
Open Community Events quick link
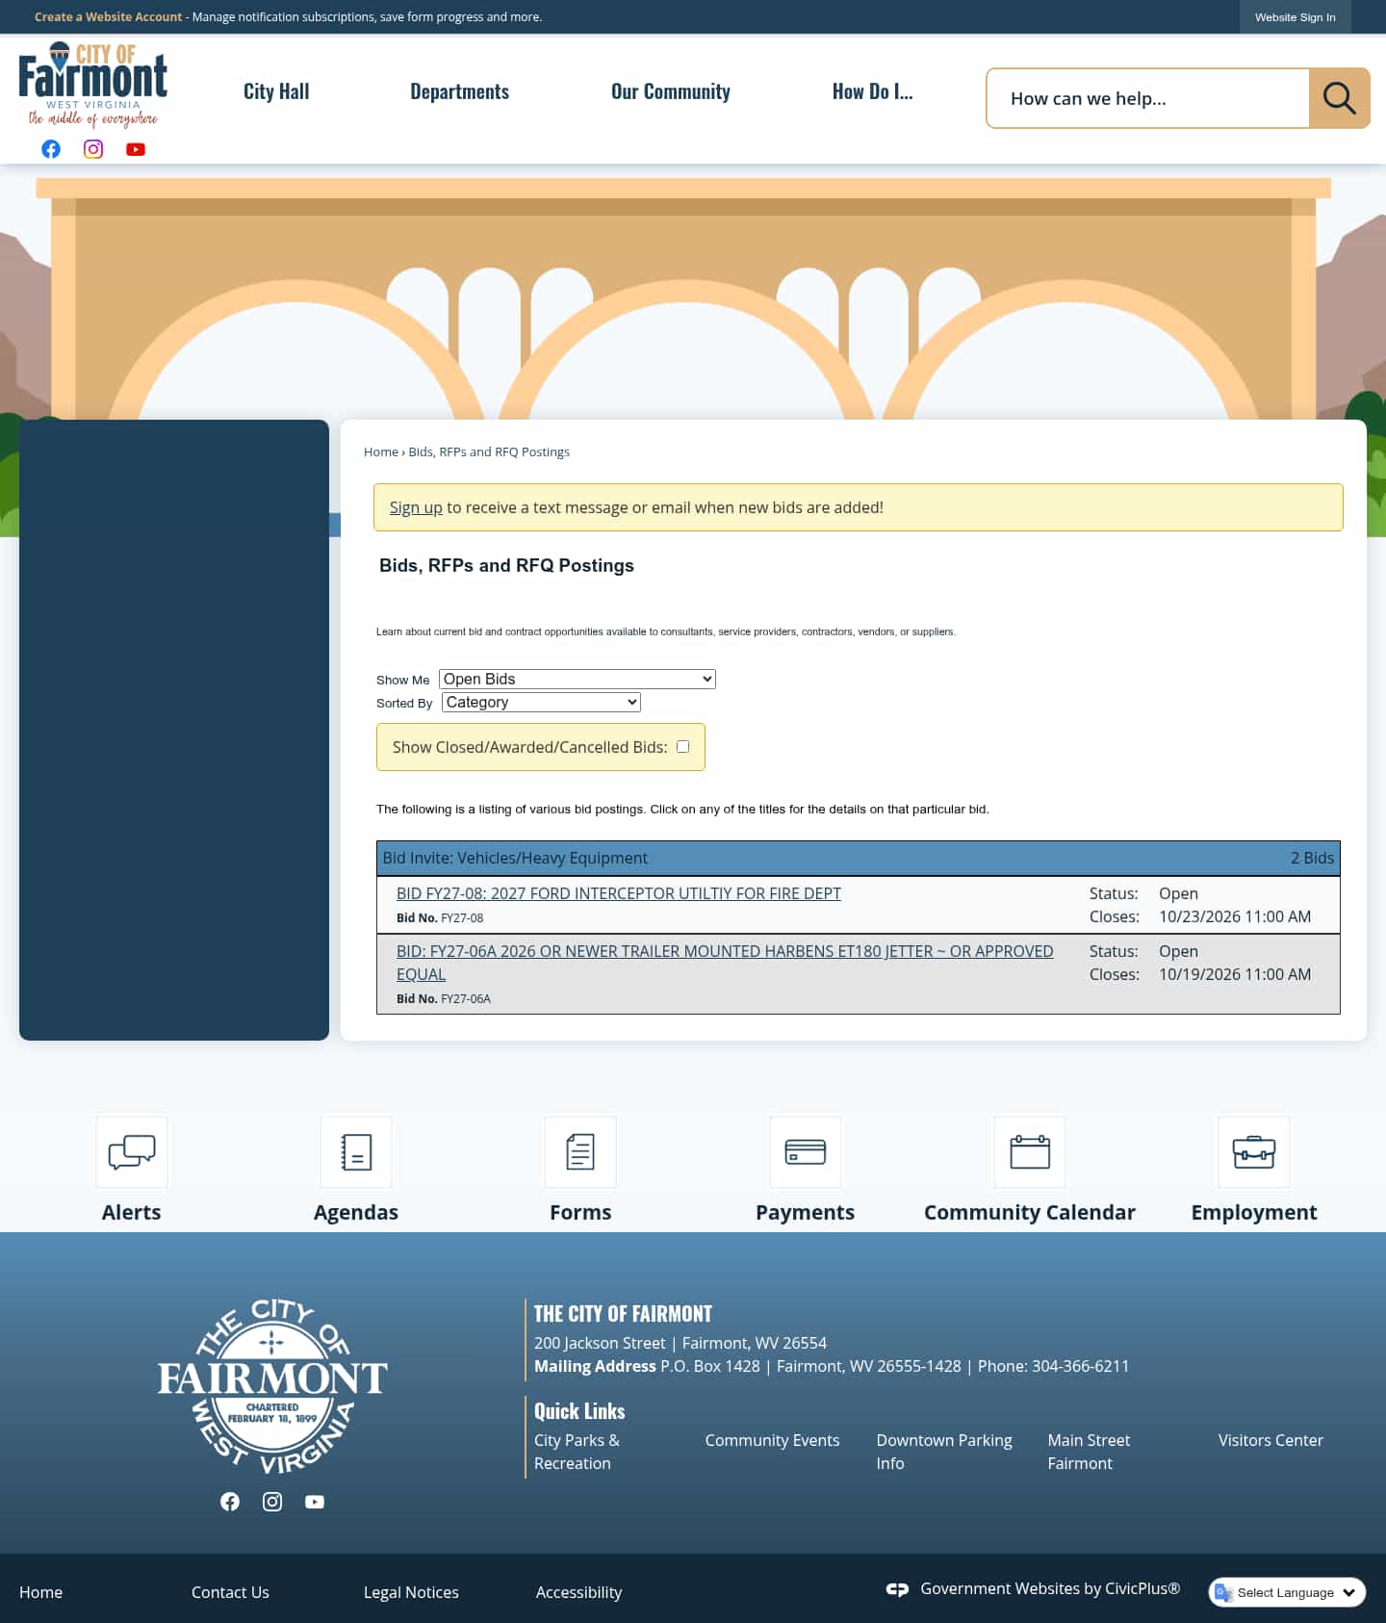pyautogui.click(x=773, y=1440)
